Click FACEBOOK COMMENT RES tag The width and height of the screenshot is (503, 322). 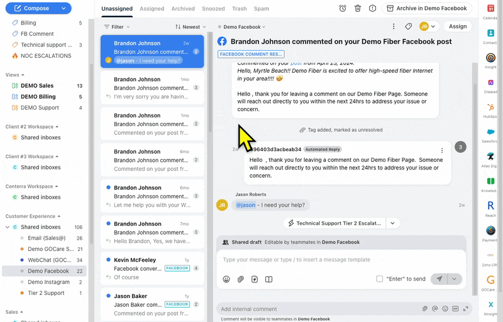click(251, 54)
